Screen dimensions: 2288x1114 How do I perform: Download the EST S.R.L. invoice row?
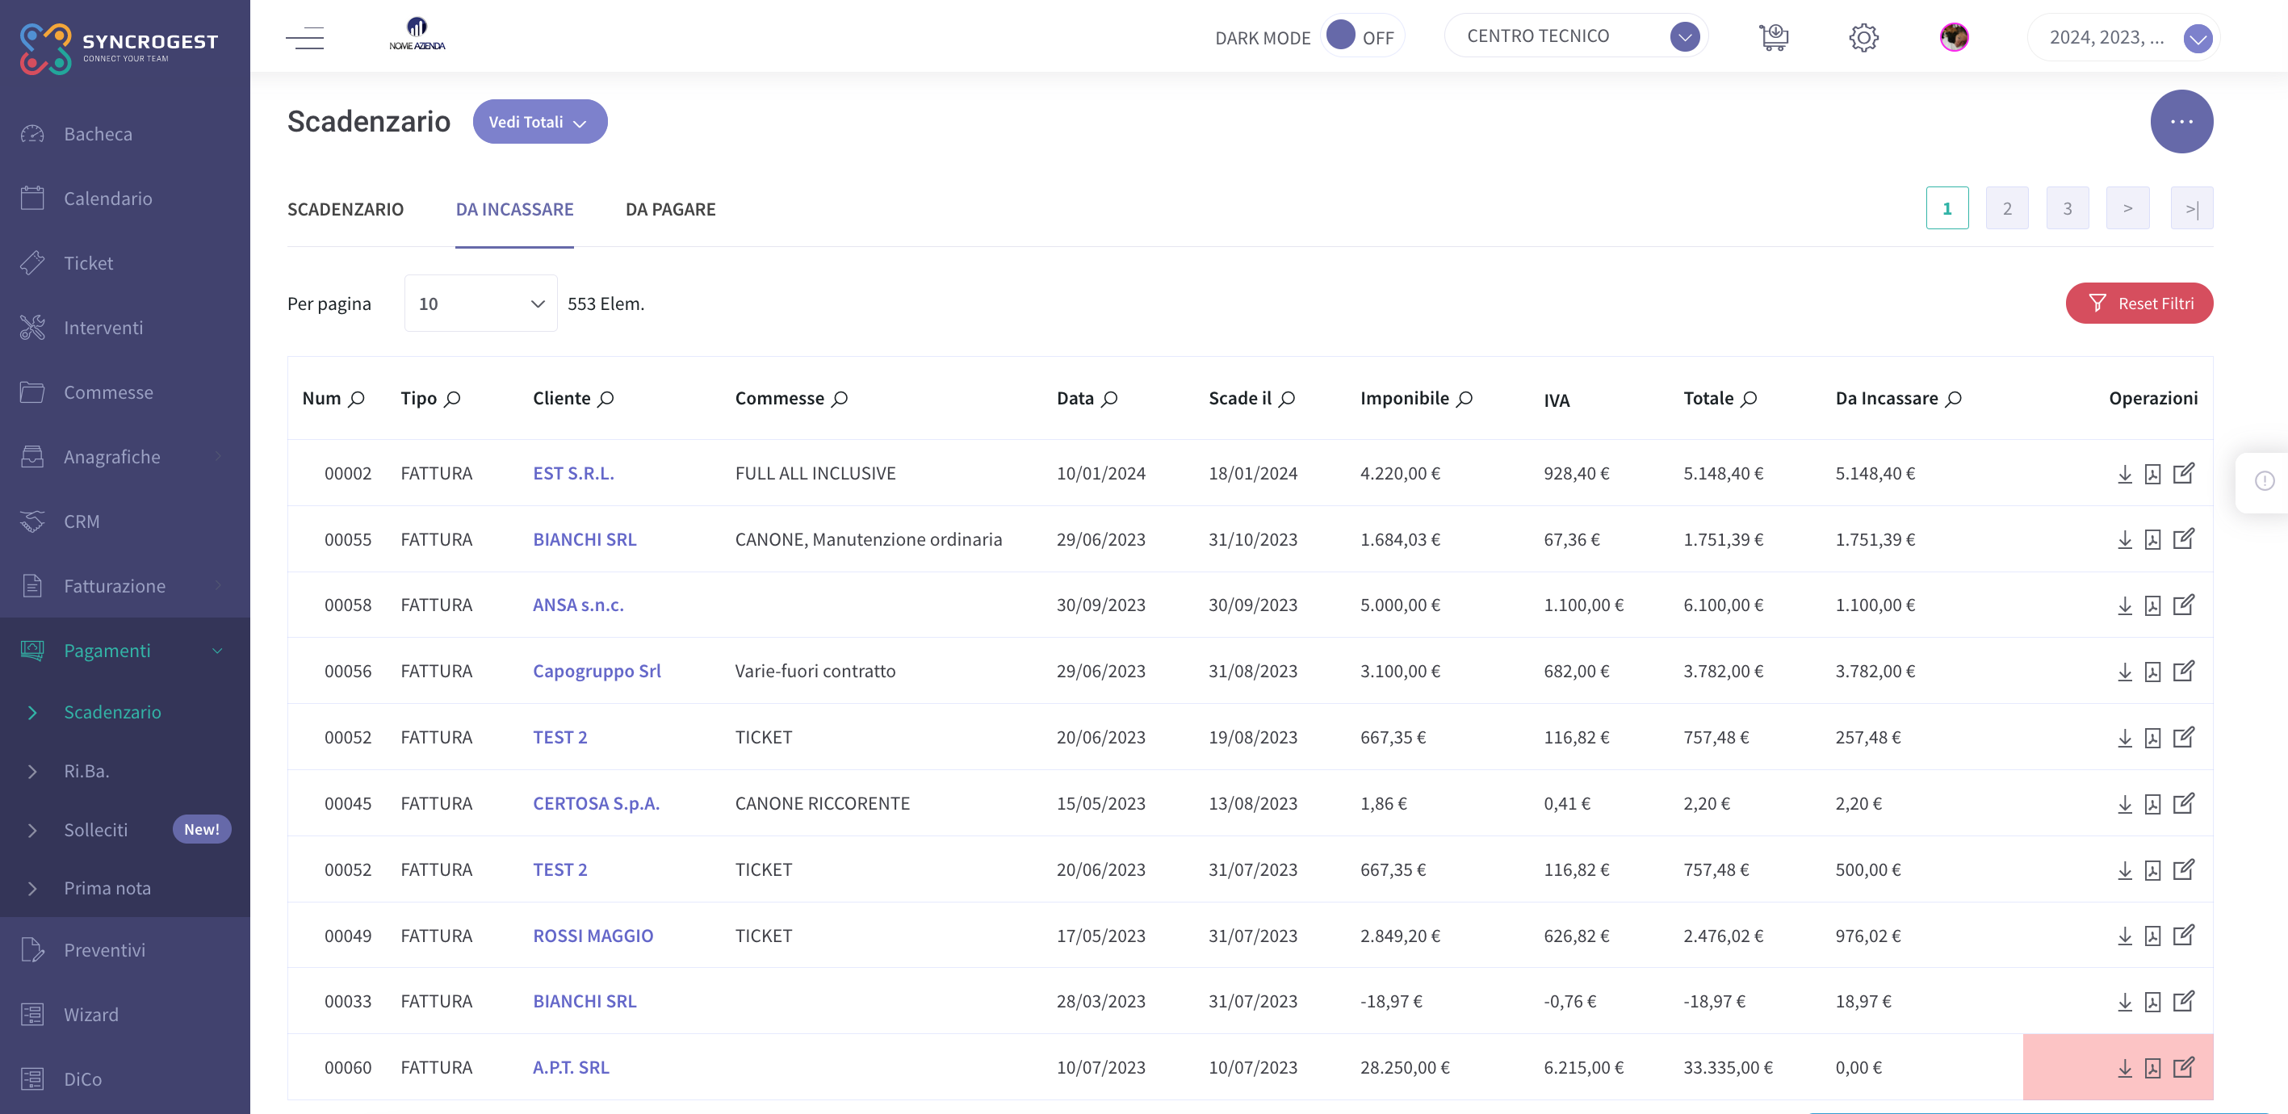[x=2125, y=474]
